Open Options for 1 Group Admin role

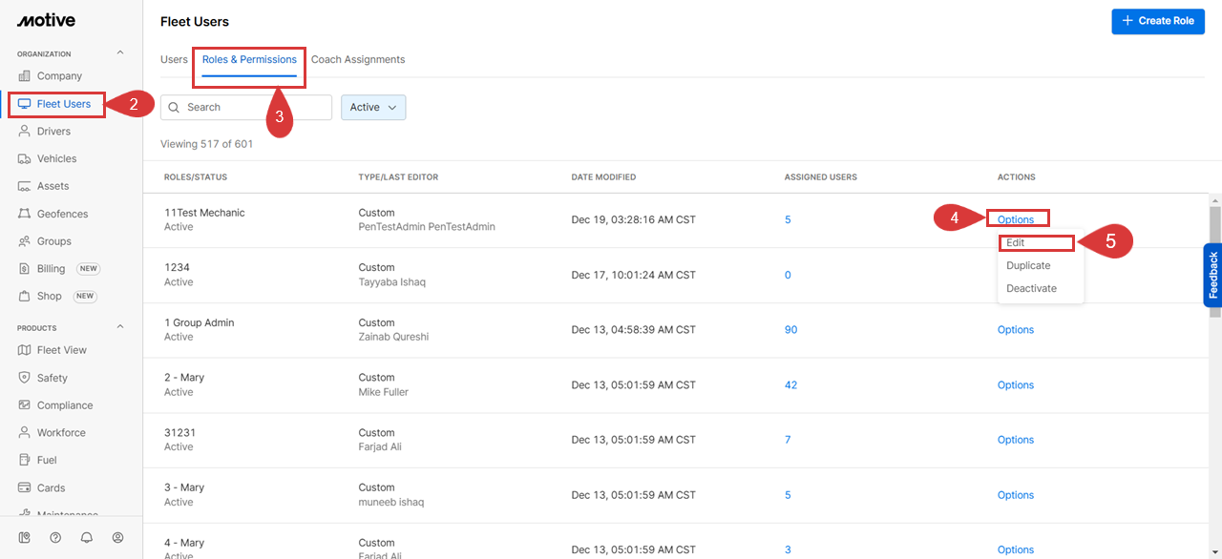pos(1015,330)
